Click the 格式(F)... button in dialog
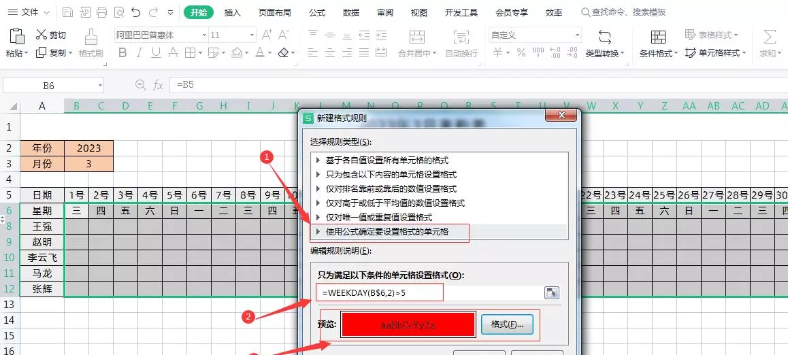Image resolution: width=788 pixels, height=355 pixels. coord(506,324)
